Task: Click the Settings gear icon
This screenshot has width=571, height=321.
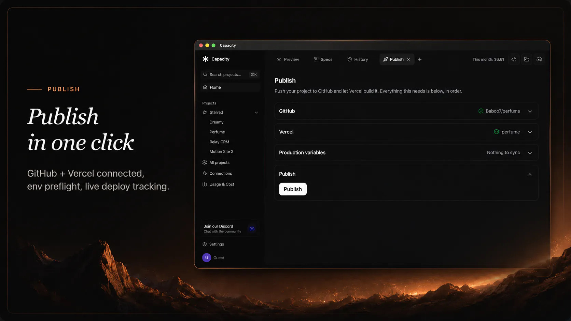Action: 205,244
